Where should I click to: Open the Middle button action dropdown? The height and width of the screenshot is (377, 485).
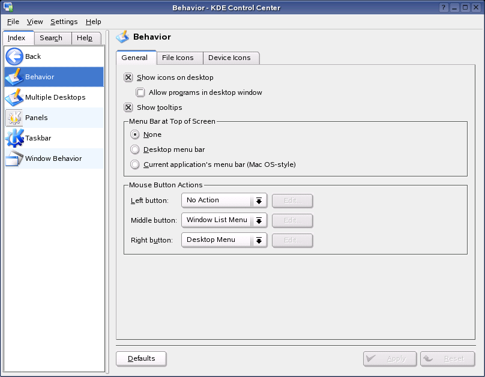(x=224, y=220)
